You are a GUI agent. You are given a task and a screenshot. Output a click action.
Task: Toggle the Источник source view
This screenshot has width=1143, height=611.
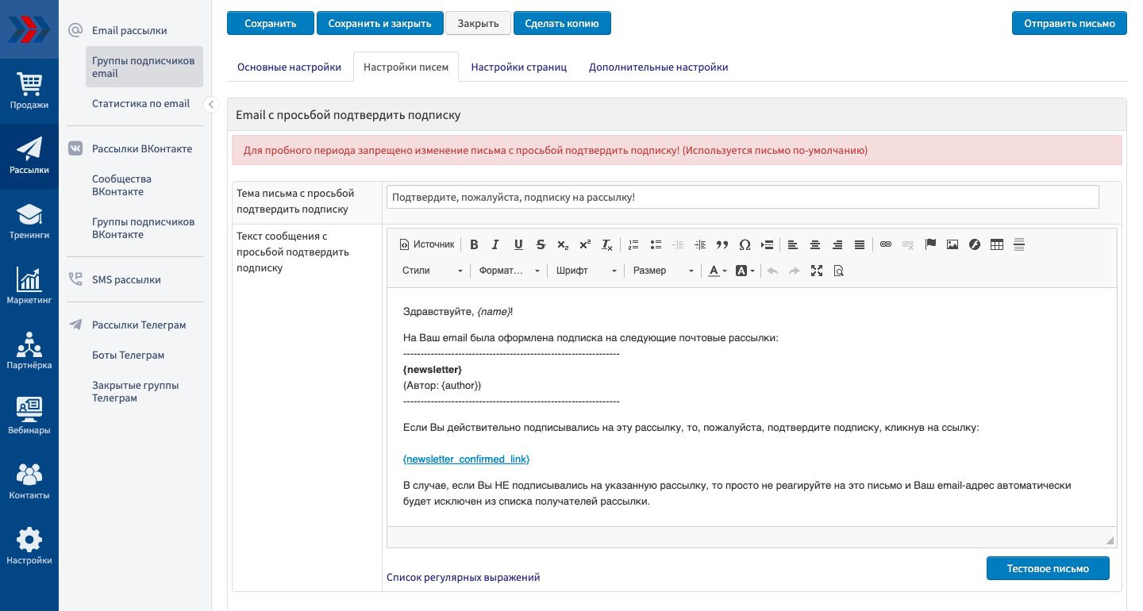pyautogui.click(x=427, y=244)
